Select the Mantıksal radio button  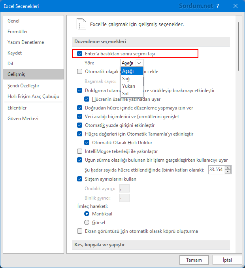87,213
